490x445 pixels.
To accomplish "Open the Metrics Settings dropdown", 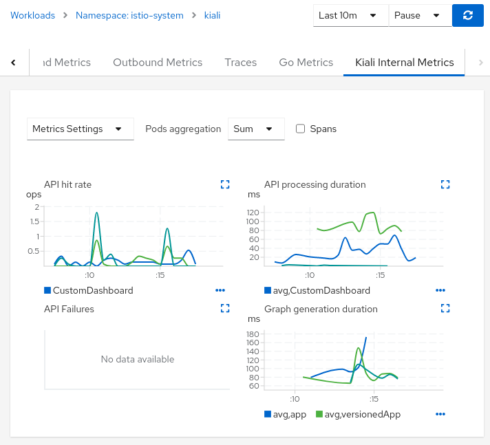I will tap(80, 129).
